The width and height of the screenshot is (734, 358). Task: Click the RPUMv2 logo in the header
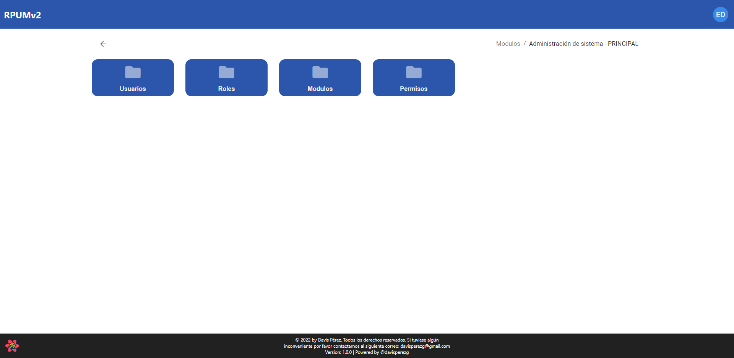click(x=23, y=15)
